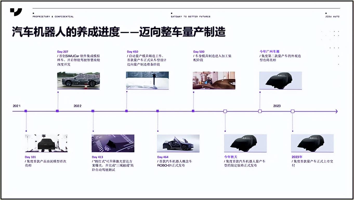Click the timeline marker for Day 450
Screen dimensions: 354x200
127,111
